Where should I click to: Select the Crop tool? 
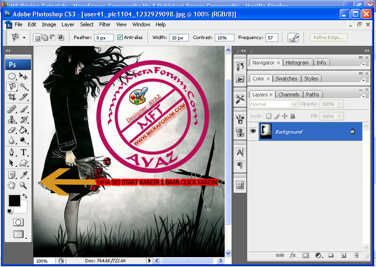coord(11,97)
